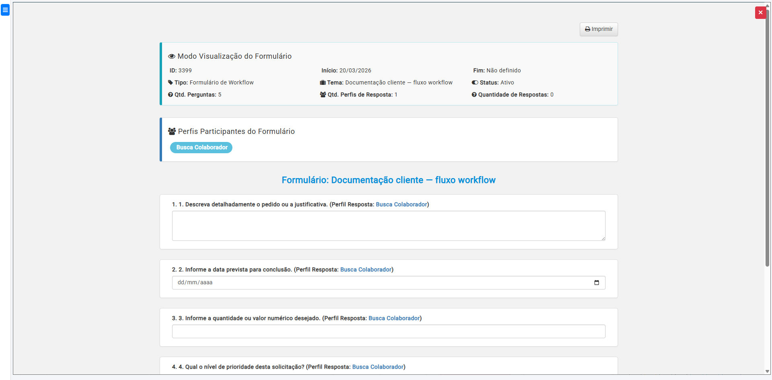The height and width of the screenshot is (380, 772).
Task: Click the tag icon next to Tipo
Action: (x=170, y=83)
